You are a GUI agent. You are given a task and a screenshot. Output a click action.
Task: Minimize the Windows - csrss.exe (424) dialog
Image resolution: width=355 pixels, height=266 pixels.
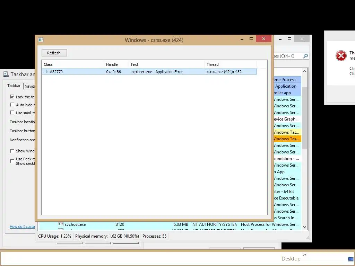point(242,39)
